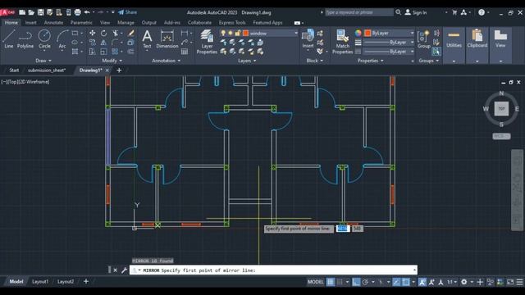The image size is (525, 295).
Task: Expand the Modify panel
Action: tap(112, 61)
